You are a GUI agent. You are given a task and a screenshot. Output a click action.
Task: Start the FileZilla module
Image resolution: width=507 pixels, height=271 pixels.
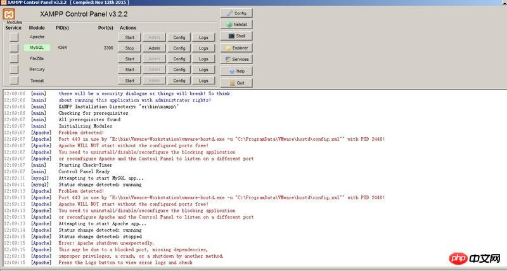tap(129, 59)
